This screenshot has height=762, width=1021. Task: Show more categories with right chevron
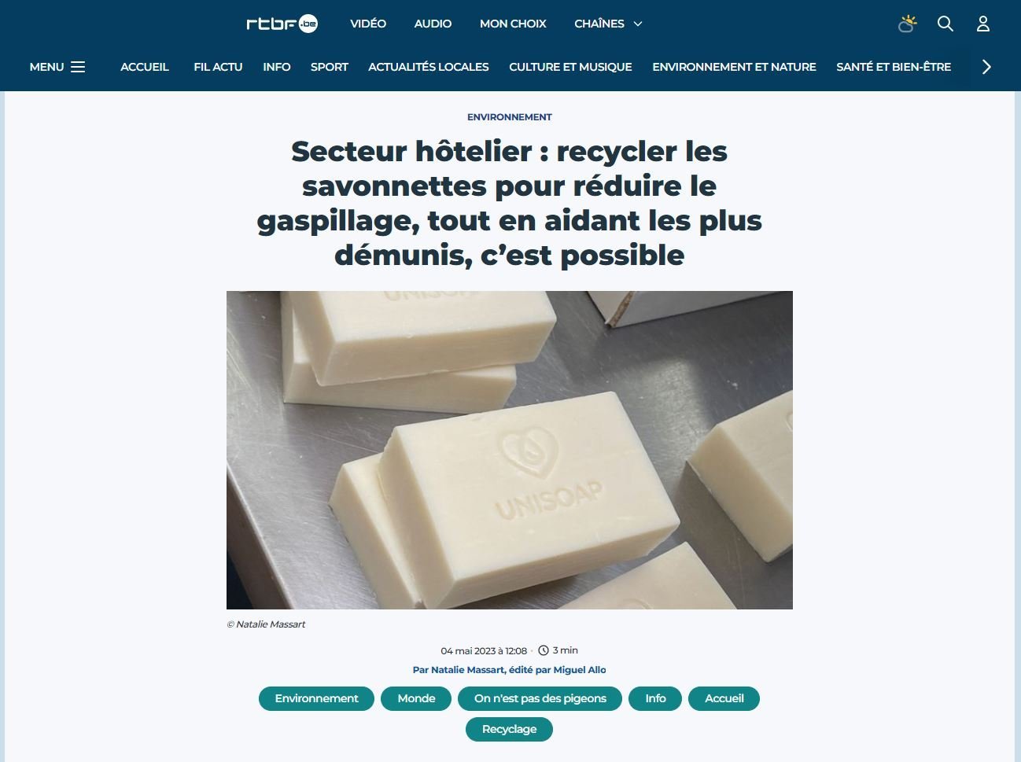coord(986,67)
